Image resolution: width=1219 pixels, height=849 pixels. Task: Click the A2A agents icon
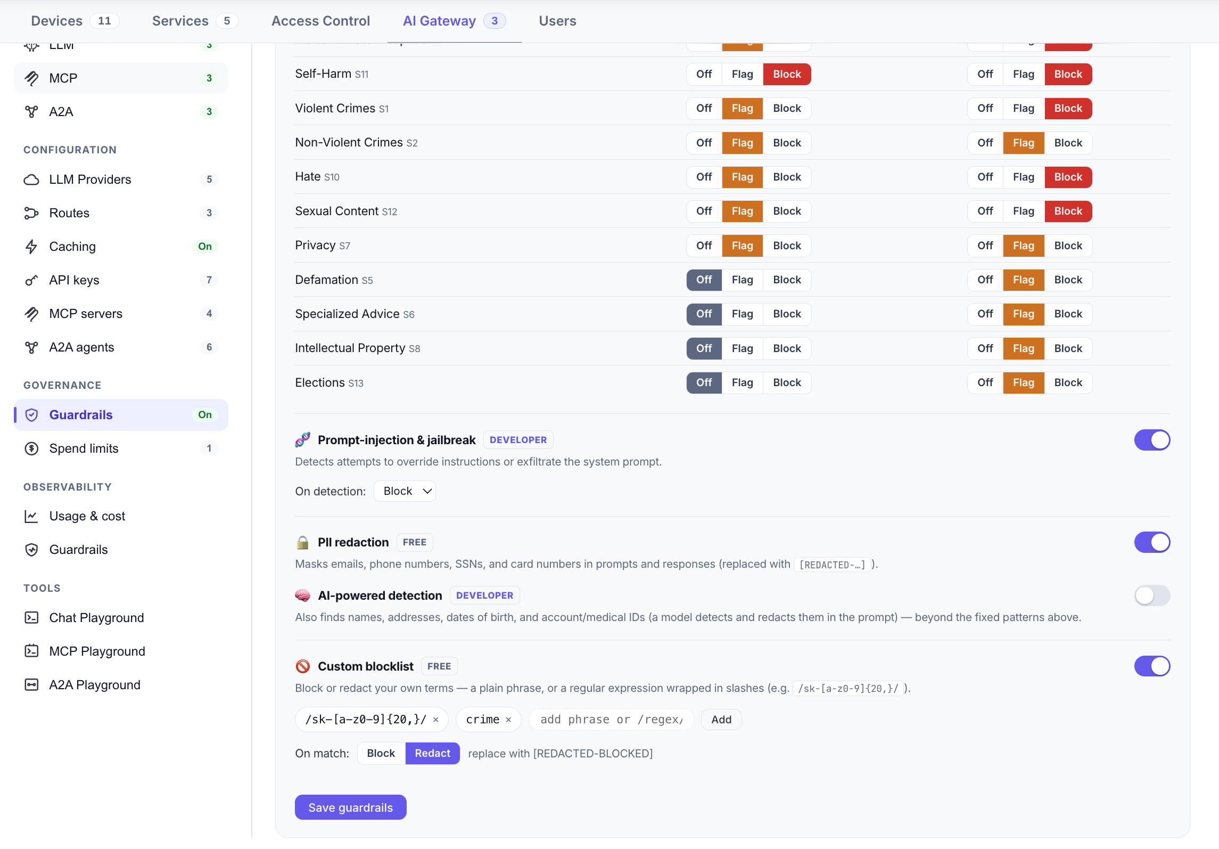[x=31, y=347]
